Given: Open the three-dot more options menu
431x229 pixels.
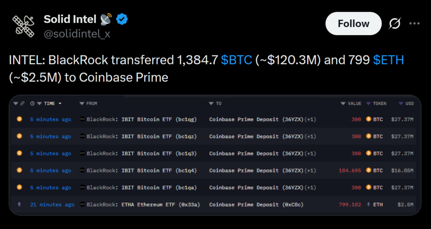Looking at the screenshot, I should 415,24.
